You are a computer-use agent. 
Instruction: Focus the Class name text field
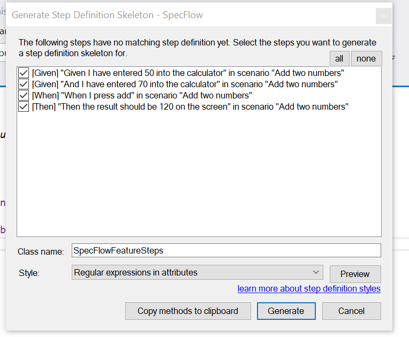226,250
